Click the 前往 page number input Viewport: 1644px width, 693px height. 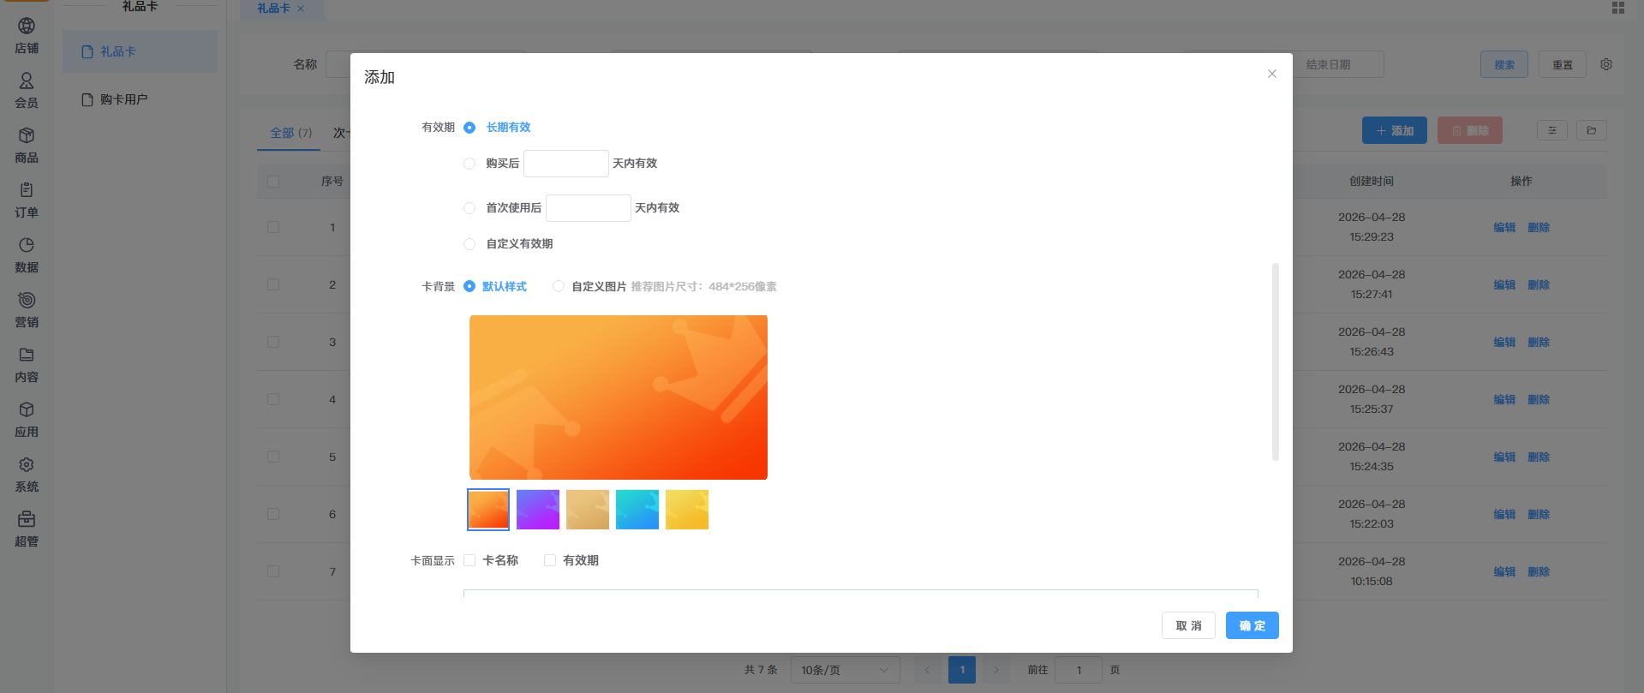pyautogui.click(x=1079, y=670)
